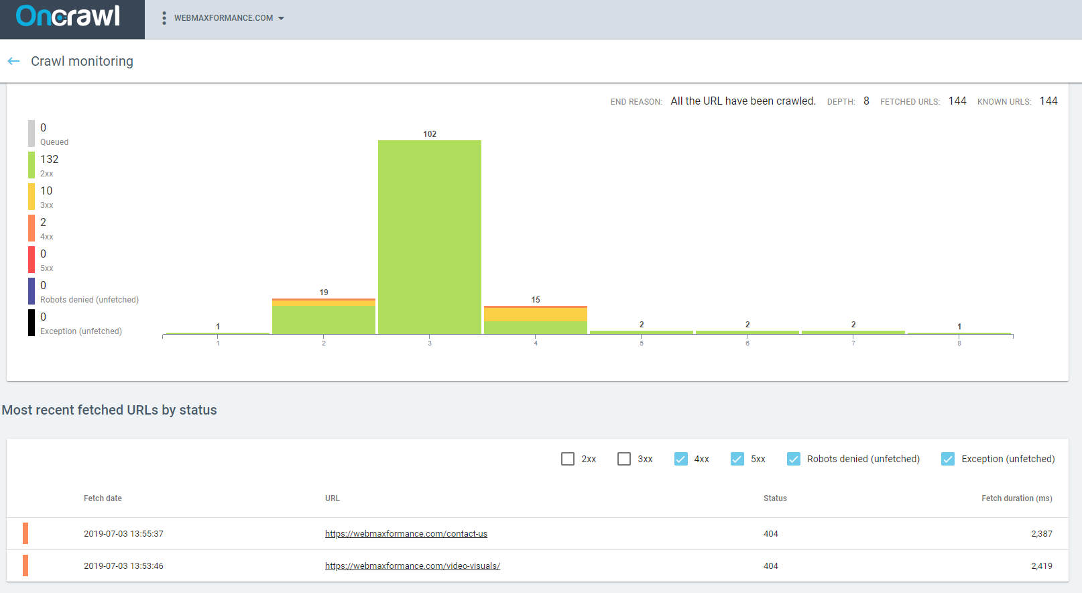Click the depth 4 bar labeled 15
Screen dimensions: 1082x593
(x=536, y=320)
